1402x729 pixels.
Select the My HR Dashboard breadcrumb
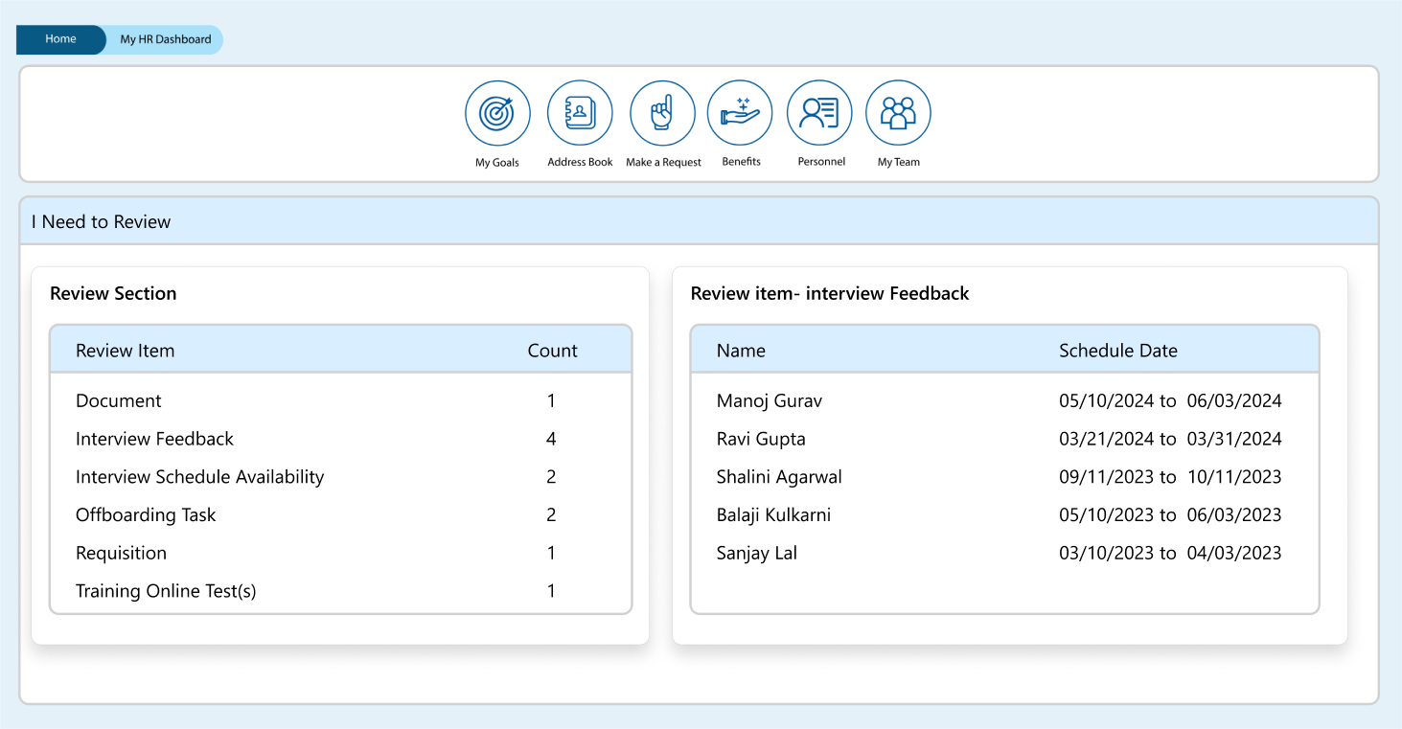click(166, 39)
